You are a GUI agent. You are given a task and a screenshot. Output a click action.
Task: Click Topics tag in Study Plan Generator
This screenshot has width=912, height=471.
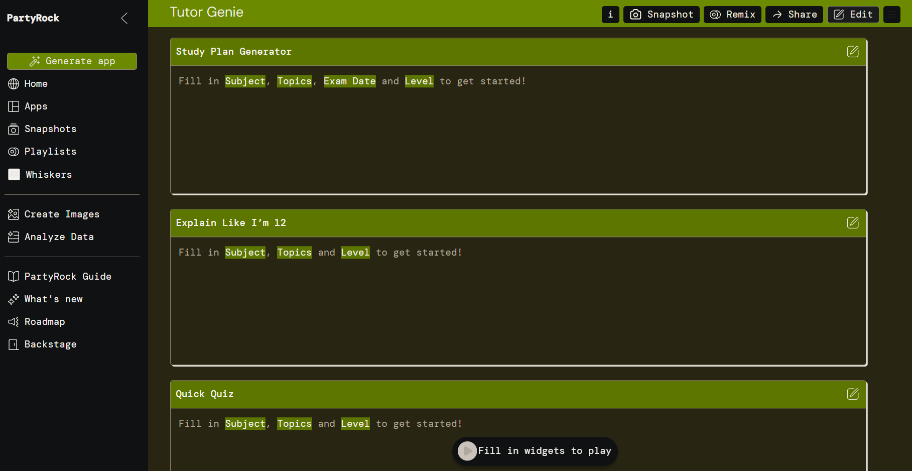pos(295,81)
